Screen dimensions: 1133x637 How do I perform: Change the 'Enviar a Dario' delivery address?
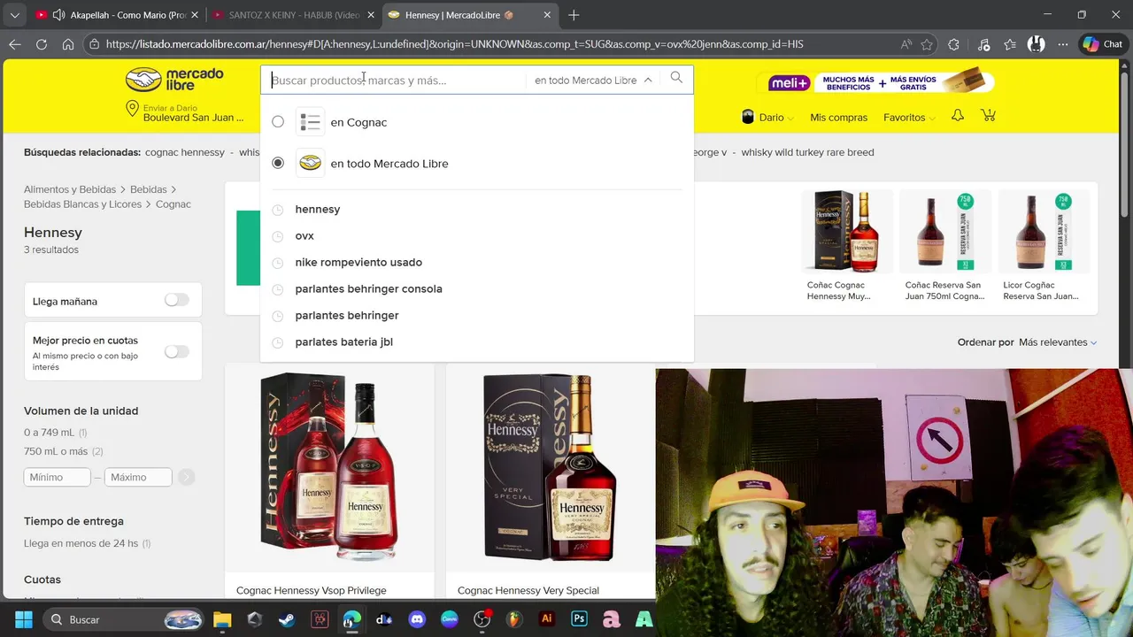coord(186,112)
